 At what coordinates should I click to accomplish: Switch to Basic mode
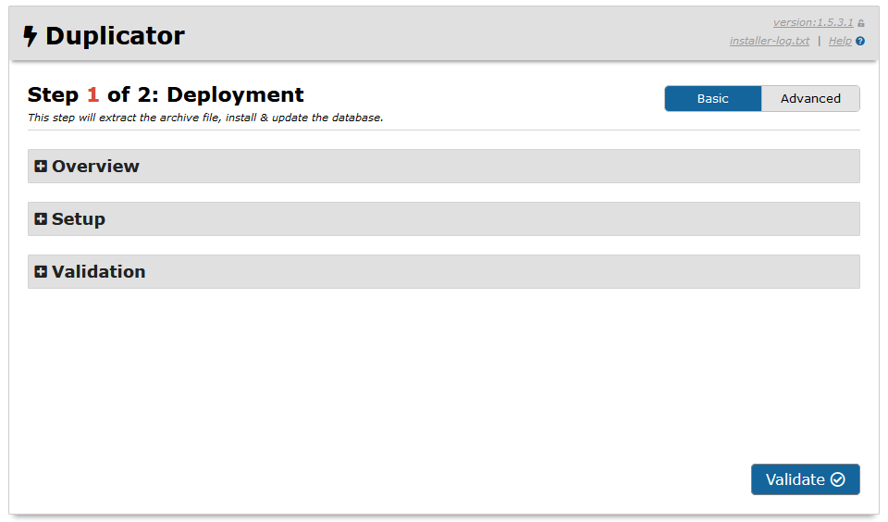[713, 99]
